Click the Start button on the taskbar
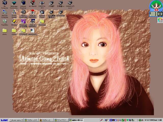This screenshot has width=163, height=122. click(x=4, y=120)
